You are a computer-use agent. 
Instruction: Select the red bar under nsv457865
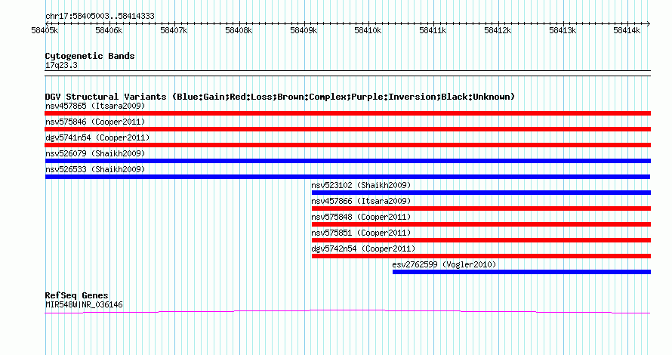pyautogui.click(x=347, y=113)
